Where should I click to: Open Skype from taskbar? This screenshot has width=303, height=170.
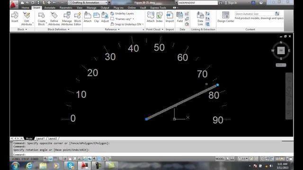click(x=71, y=166)
